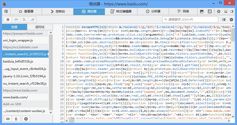
Task: Select the 调试器 debugger tab
Action: pyautogui.click(x=89, y=11)
